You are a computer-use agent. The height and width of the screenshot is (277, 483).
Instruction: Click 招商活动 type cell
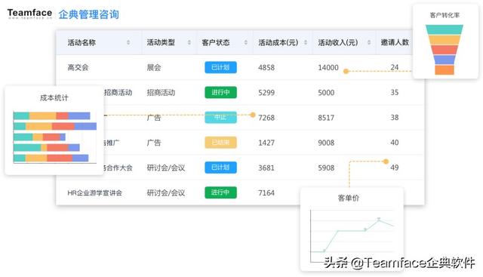(x=161, y=92)
